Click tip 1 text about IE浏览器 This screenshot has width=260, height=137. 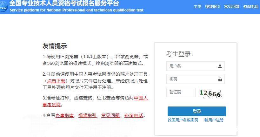[95, 60]
